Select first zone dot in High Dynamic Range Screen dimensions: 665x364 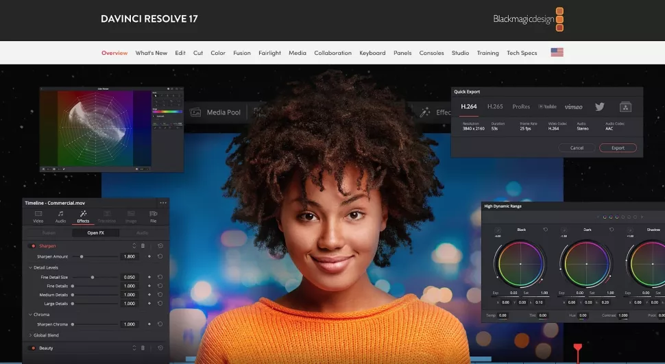point(605,217)
